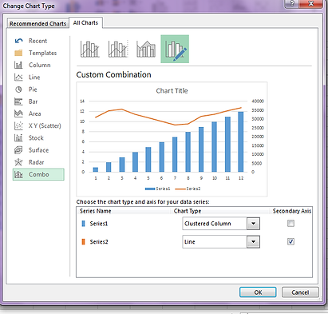Click the Line chart category icon
Image resolution: width=328 pixels, height=314 pixels.
point(18,78)
